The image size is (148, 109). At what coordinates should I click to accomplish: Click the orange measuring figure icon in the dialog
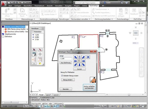(x=93, y=80)
